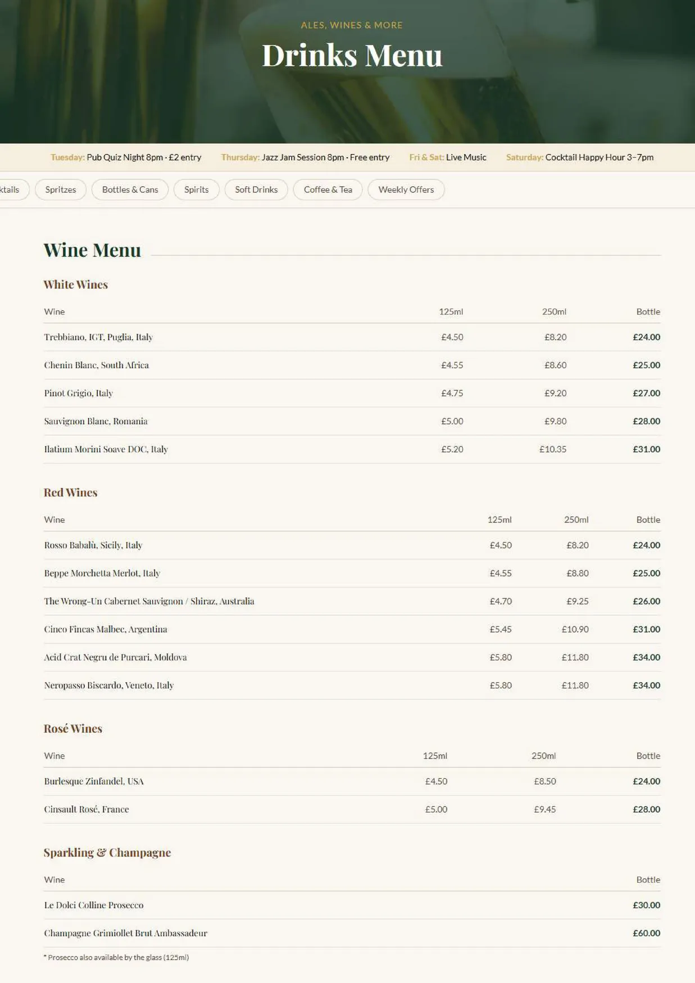Viewport: 695px width, 983px height.
Task: Select Acid Crat Negru de Purcari wine name
Action: click(116, 658)
